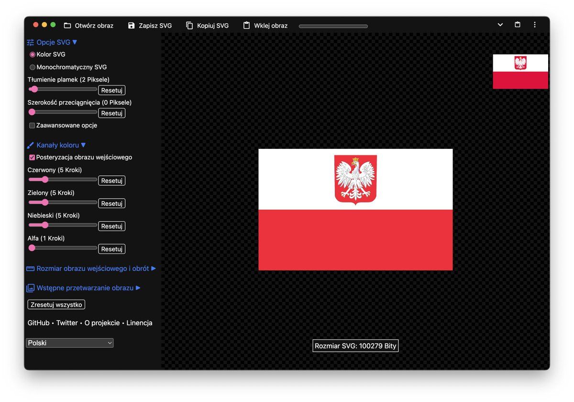Uncheck Posteryzacja obrazu wejściowego
Screen dimensions: 574x402
[x=32, y=157]
